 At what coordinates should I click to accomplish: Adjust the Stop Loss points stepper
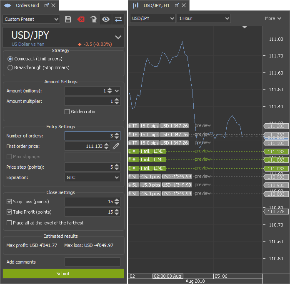(117, 202)
